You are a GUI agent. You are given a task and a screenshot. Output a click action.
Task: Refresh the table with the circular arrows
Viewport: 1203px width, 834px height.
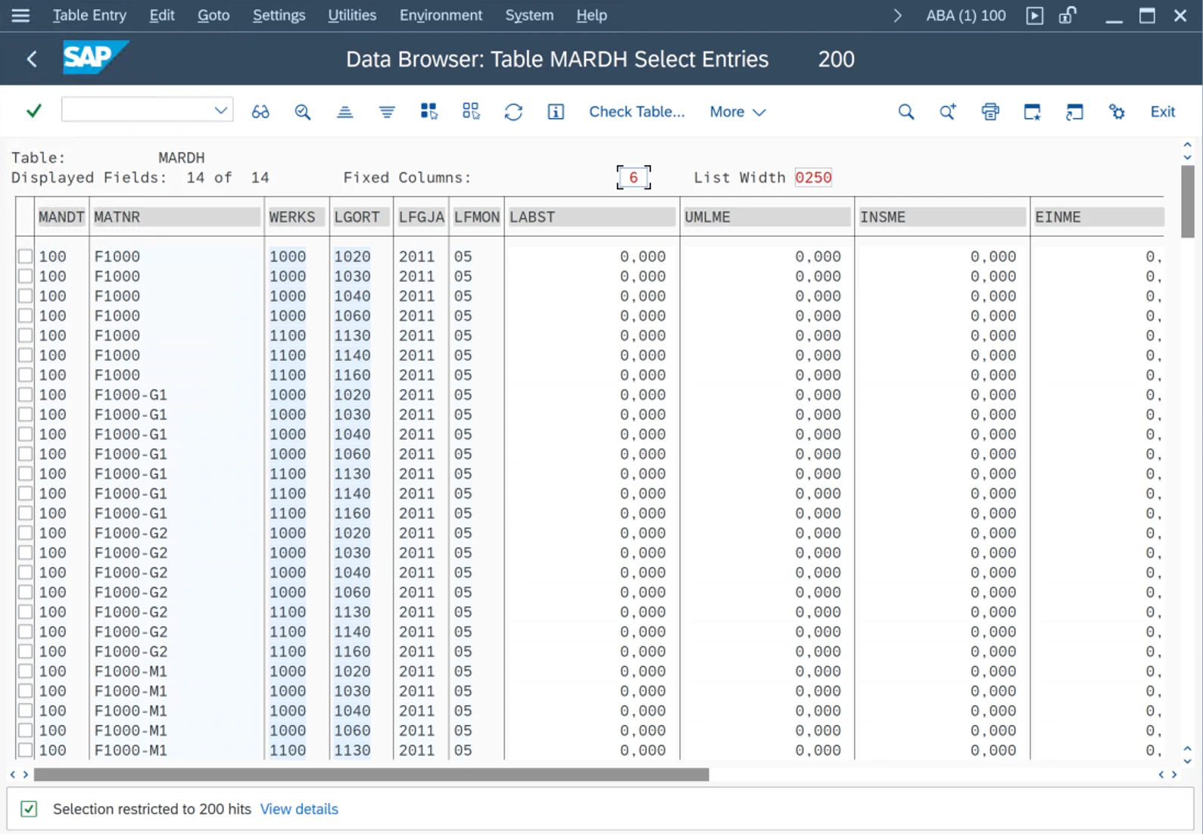513,112
